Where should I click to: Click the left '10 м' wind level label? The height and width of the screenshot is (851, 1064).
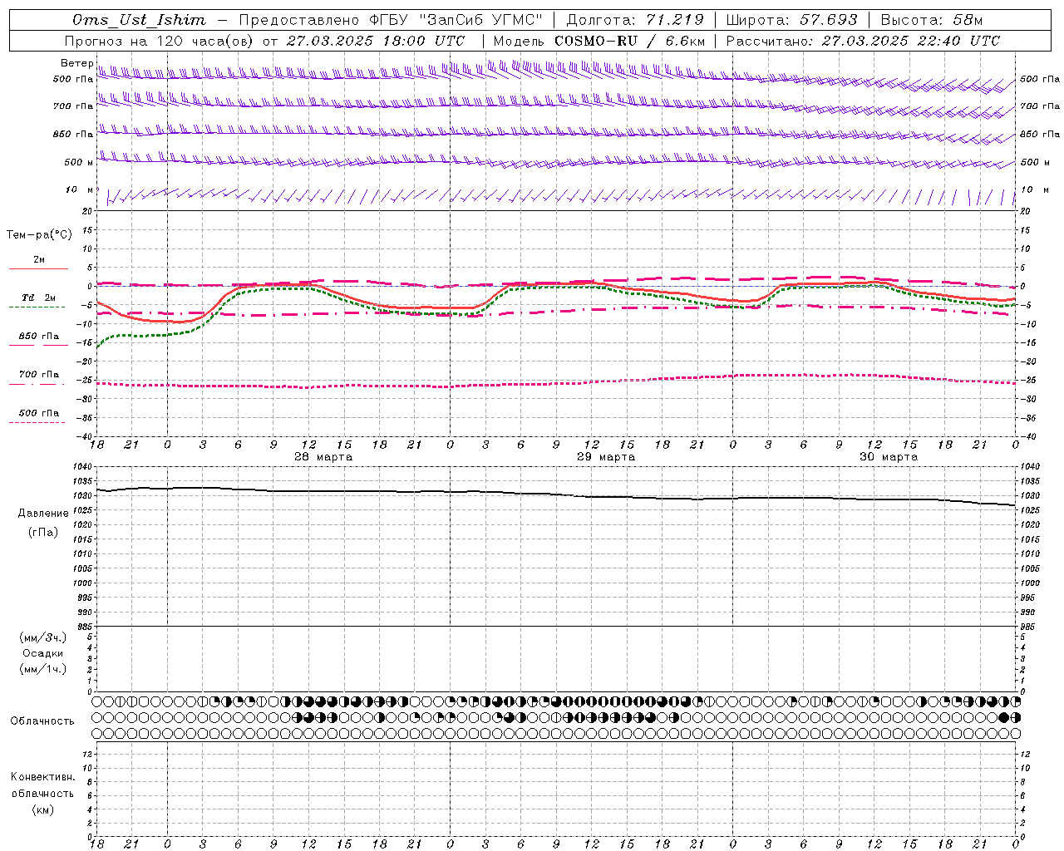point(80,189)
